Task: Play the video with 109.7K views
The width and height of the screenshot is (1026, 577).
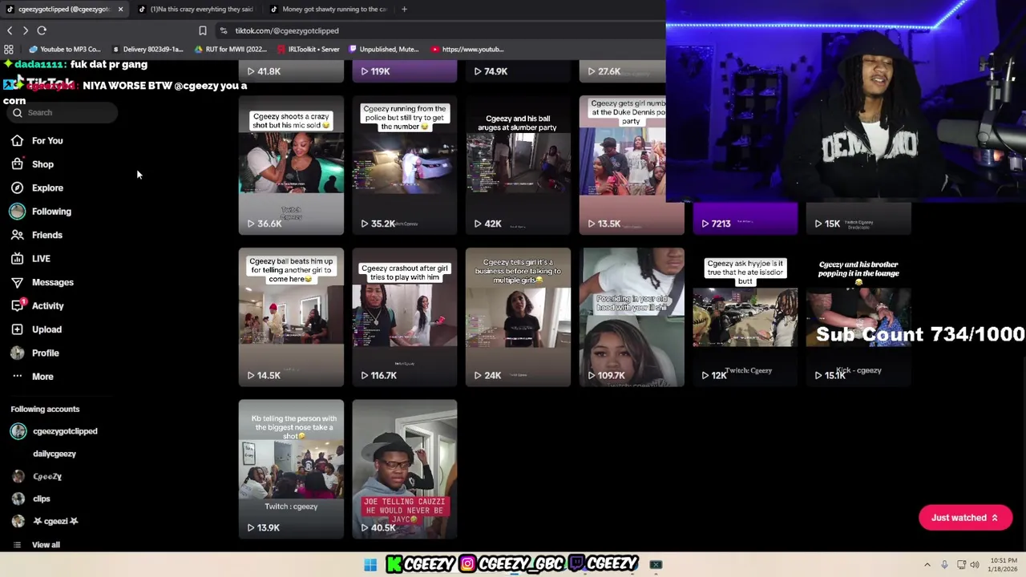Action: click(x=632, y=317)
